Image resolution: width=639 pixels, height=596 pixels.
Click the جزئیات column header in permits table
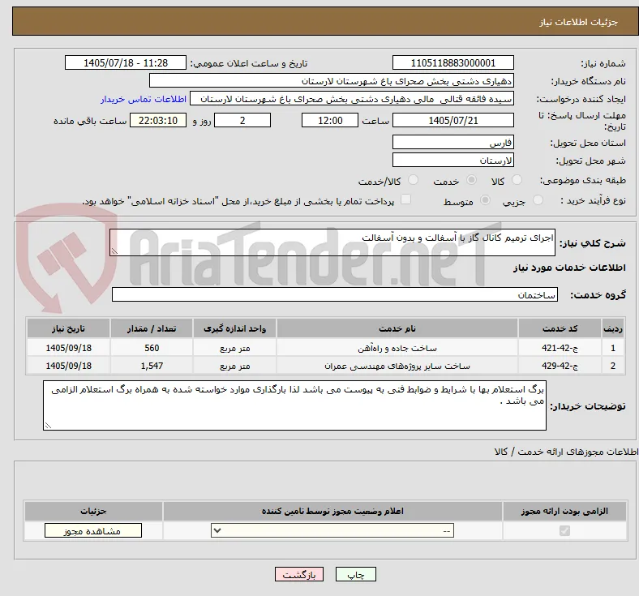click(x=93, y=511)
